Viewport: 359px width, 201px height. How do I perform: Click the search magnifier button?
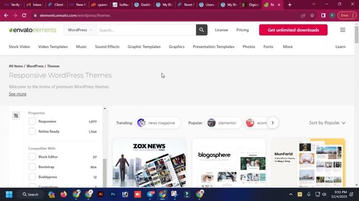(201, 30)
